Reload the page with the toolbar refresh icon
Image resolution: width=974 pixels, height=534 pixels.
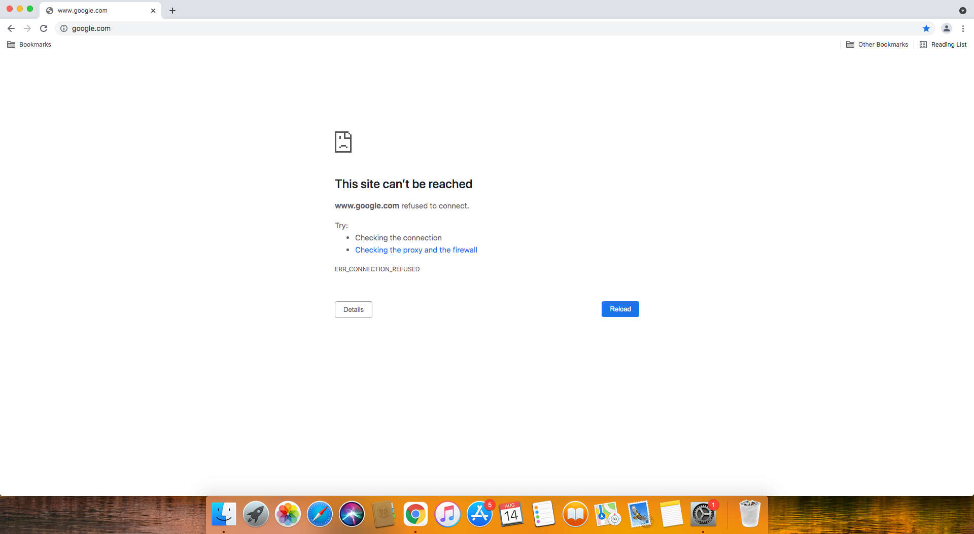tap(44, 28)
